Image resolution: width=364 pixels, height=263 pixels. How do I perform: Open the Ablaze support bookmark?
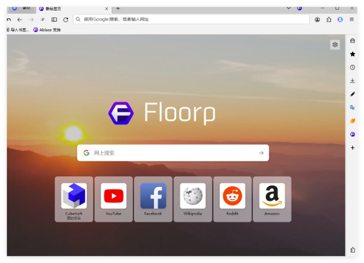47,30
